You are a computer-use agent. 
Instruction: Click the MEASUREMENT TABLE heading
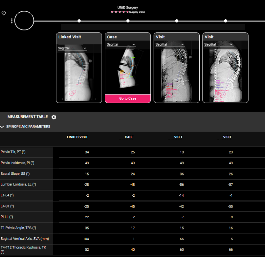[28, 117]
